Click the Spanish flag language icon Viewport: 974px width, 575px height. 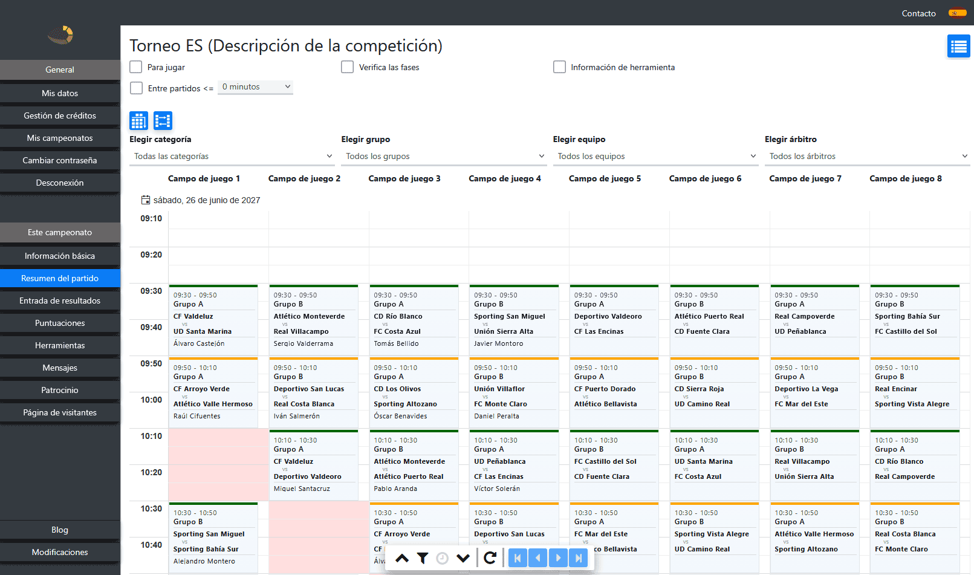tap(957, 13)
